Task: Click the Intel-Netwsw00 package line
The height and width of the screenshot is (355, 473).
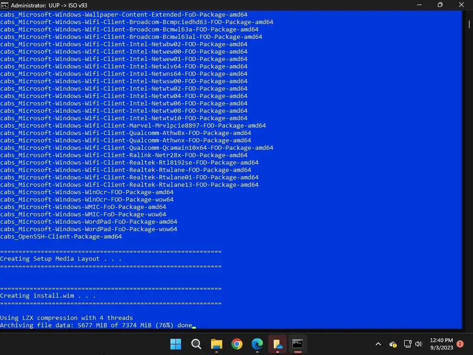Action: 124,81
